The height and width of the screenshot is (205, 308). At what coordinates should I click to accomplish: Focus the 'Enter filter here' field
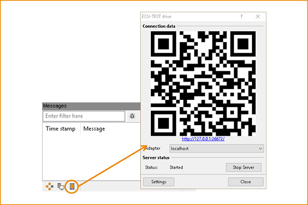[x=84, y=116]
